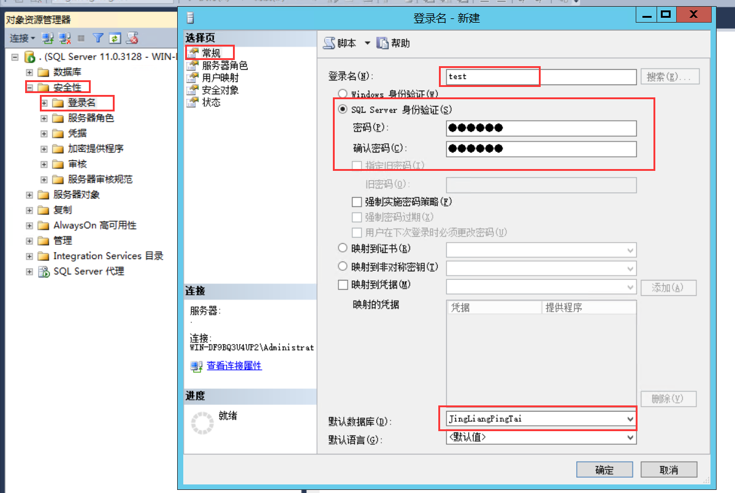Enable 强制实施密码策略 checkbox
This screenshot has width=735, height=493.
tap(357, 201)
